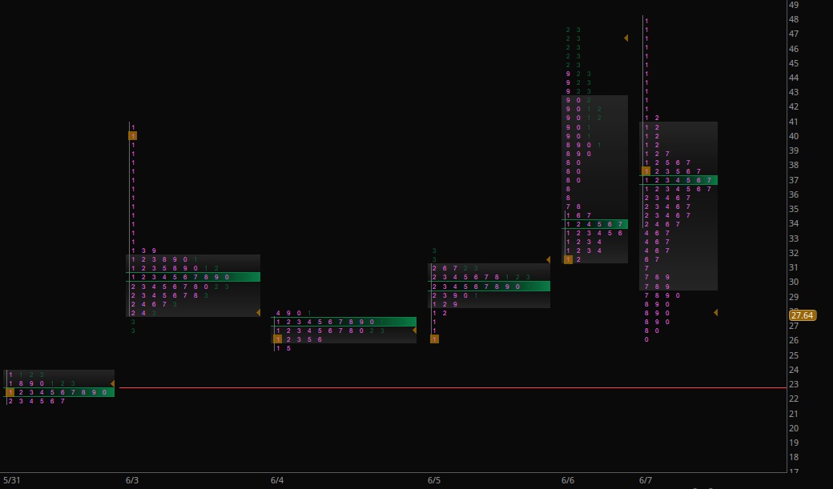833x489 pixels.
Task: Click the orange opening marker on the 5/31 profile
Action: pos(10,392)
